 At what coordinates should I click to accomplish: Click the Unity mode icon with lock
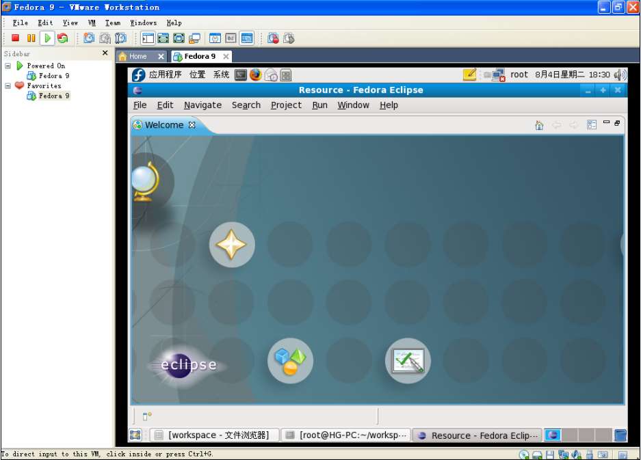pyautogui.click(x=194, y=38)
